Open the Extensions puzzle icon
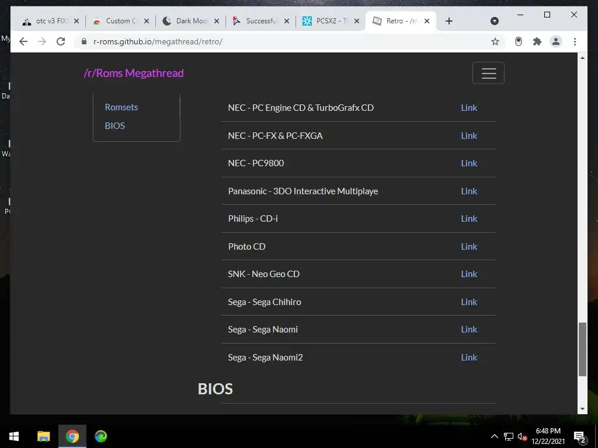The height and width of the screenshot is (448, 598). point(537,41)
